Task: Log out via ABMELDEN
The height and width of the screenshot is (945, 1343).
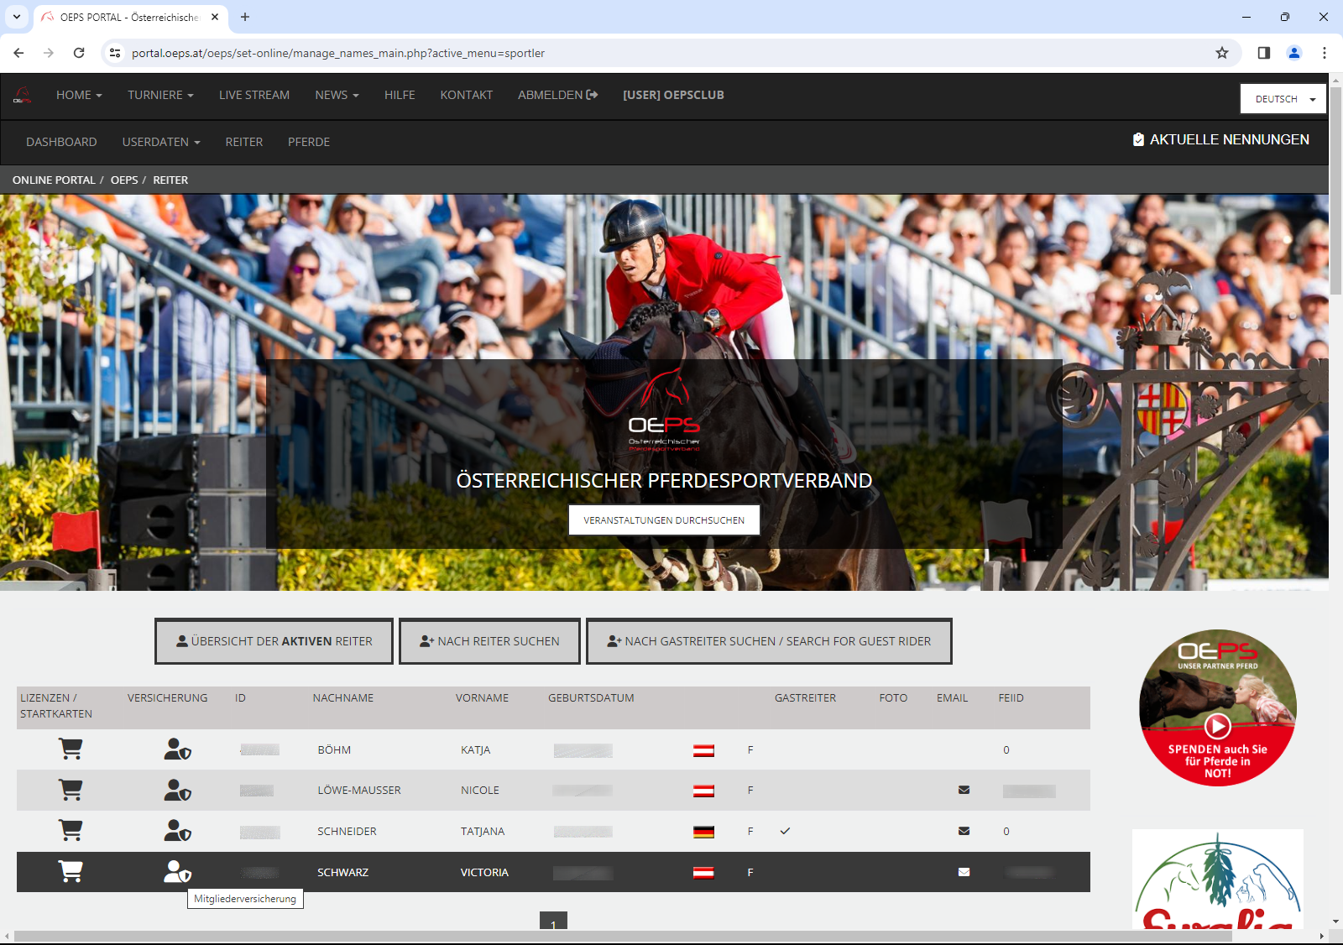Action: (x=557, y=95)
